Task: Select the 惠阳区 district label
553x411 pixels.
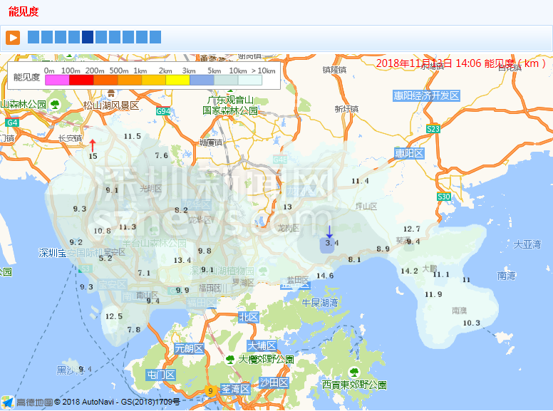Action: (409, 153)
